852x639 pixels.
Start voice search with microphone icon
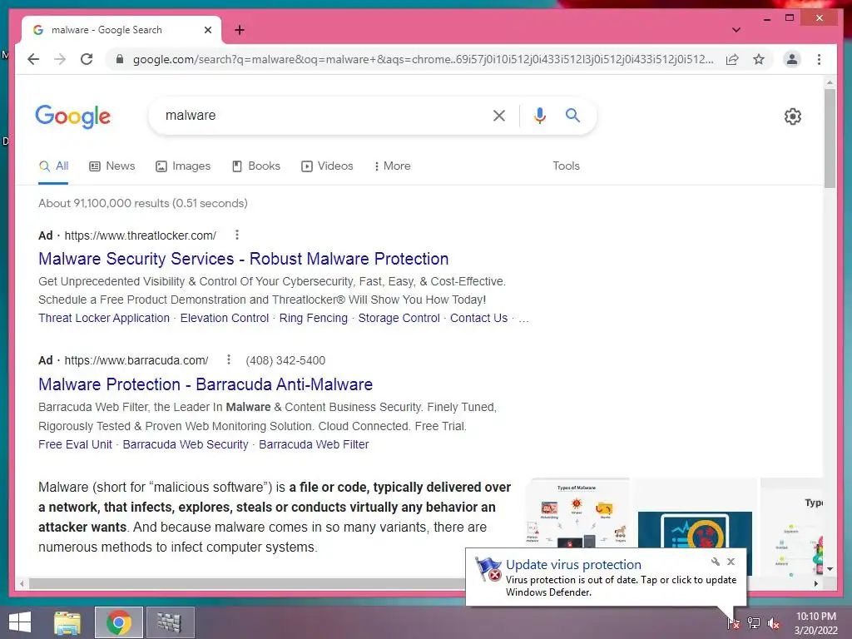(539, 115)
